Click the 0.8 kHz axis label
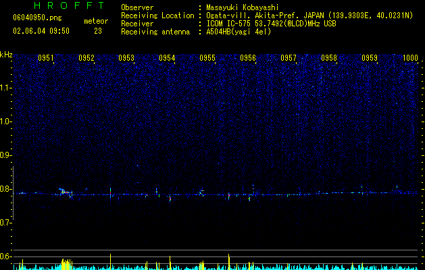This screenshot has height=270, width=425. click(x=6, y=189)
